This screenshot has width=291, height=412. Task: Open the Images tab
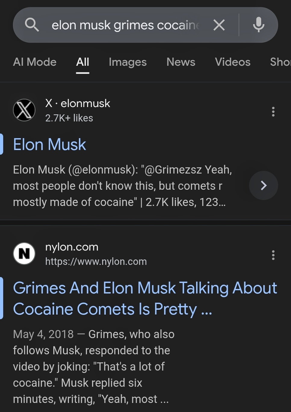point(128,62)
